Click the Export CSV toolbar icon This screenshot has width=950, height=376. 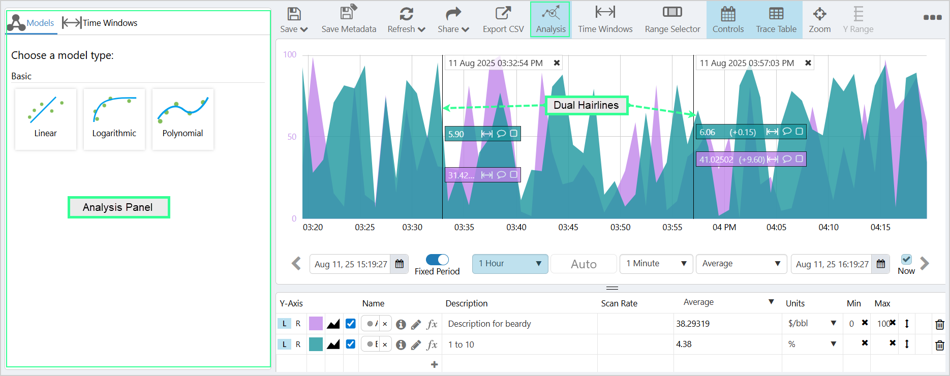503,19
